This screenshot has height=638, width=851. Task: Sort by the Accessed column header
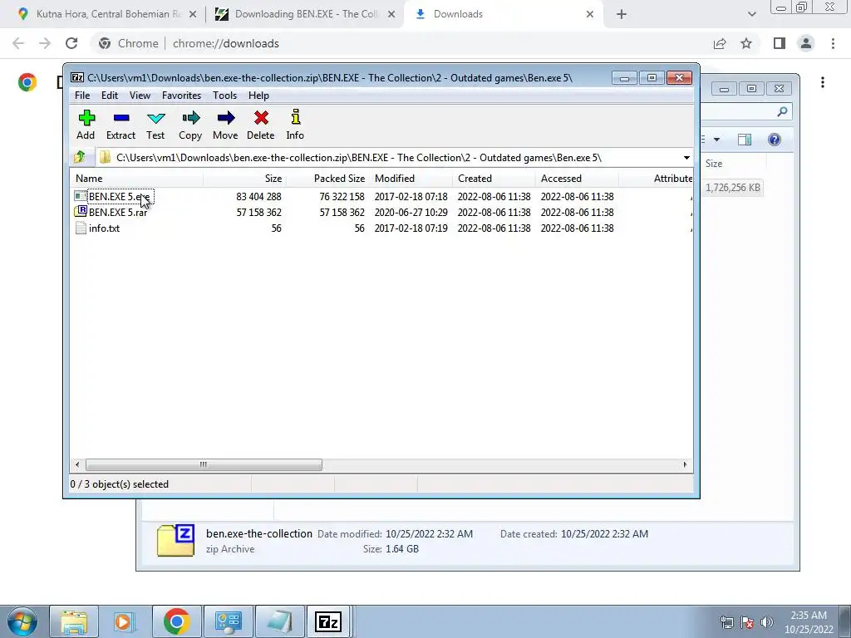(x=577, y=179)
